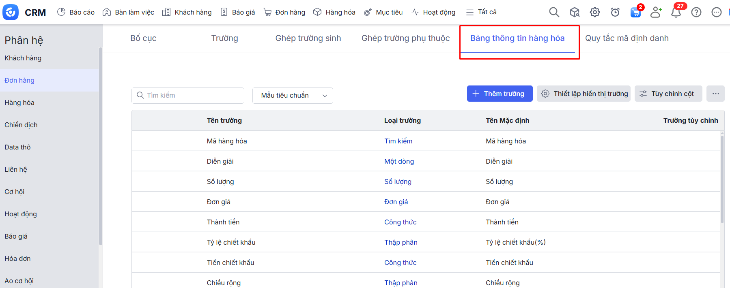
Task: Open the alarm clock reminders icon
Action: click(615, 12)
